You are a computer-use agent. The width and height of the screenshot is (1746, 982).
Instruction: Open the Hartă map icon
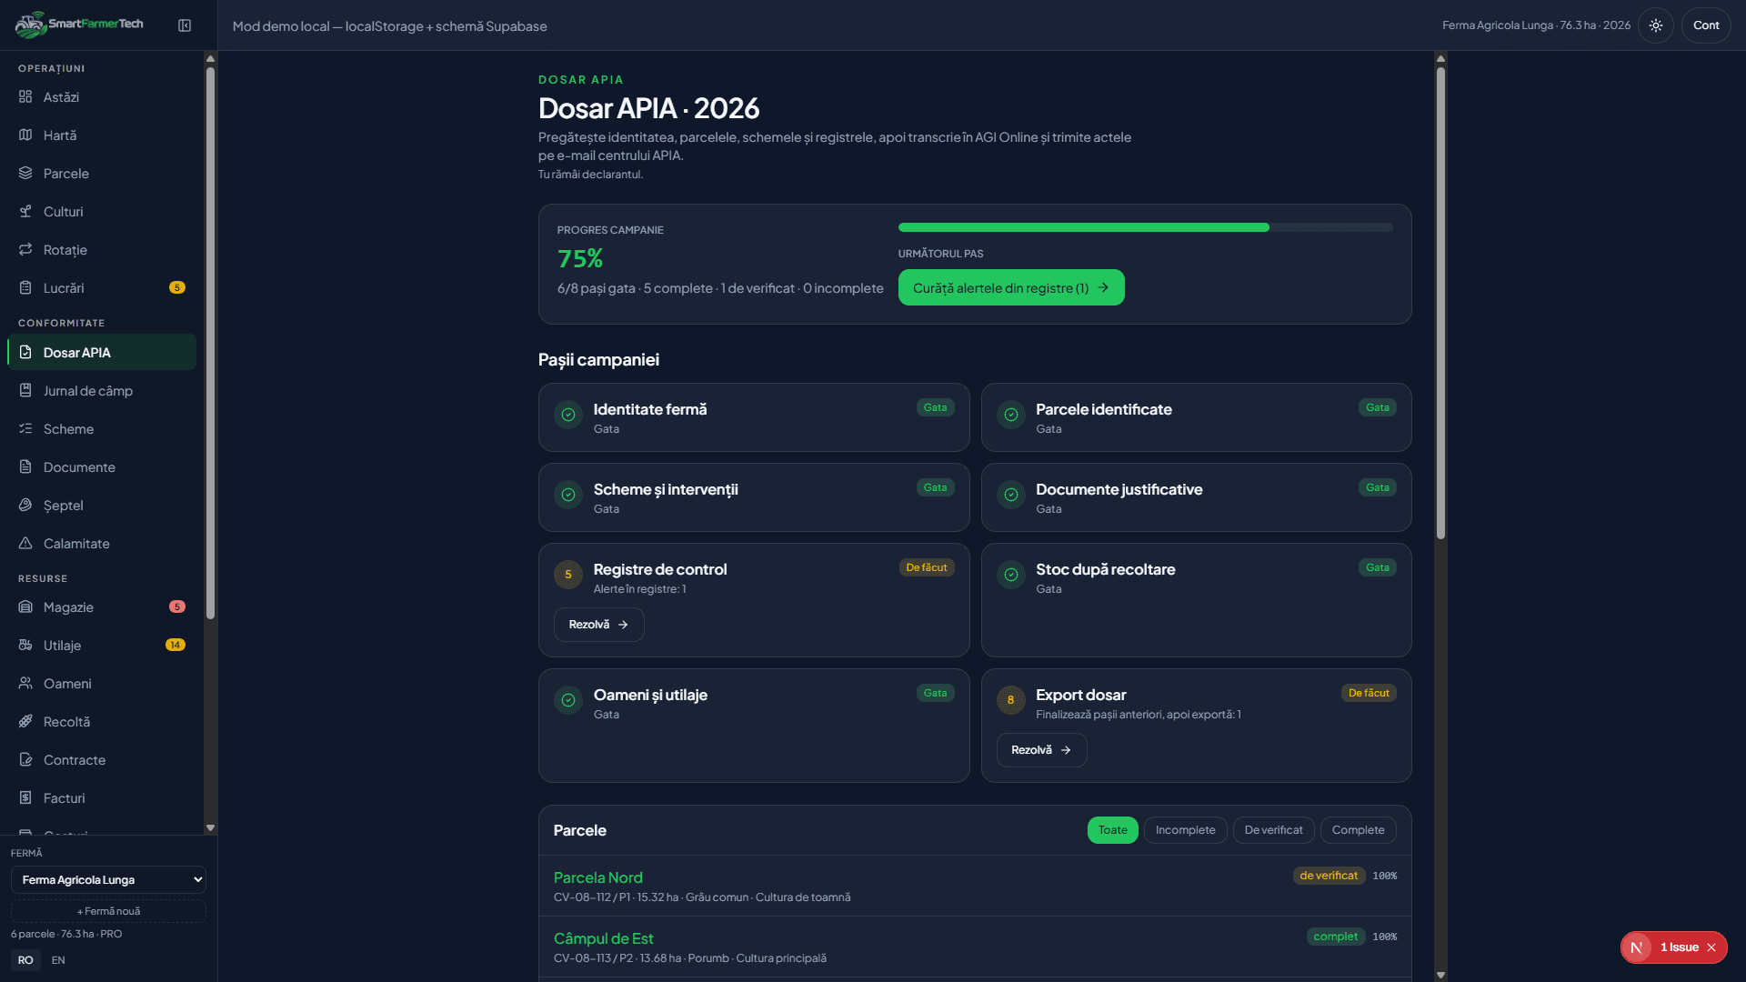coord(25,135)
